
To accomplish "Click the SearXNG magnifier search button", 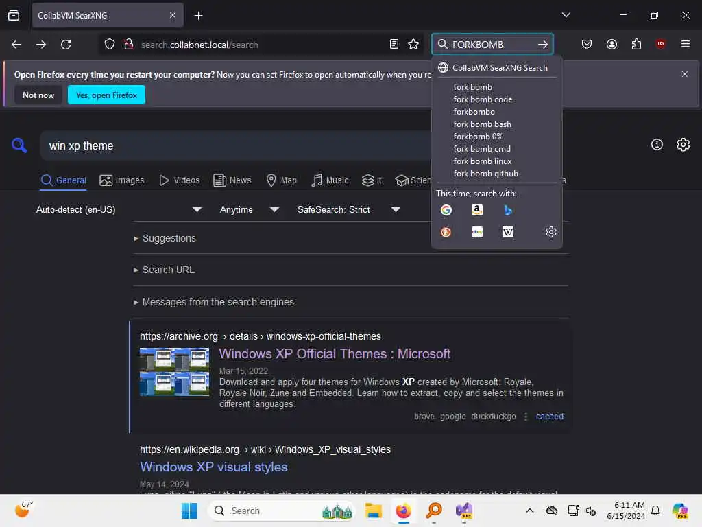I will (x=19, y=145).
